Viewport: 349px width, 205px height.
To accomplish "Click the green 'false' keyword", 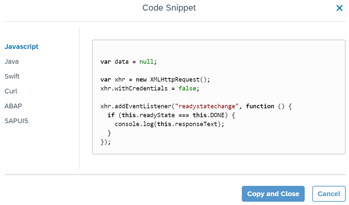I will point(187,88).
